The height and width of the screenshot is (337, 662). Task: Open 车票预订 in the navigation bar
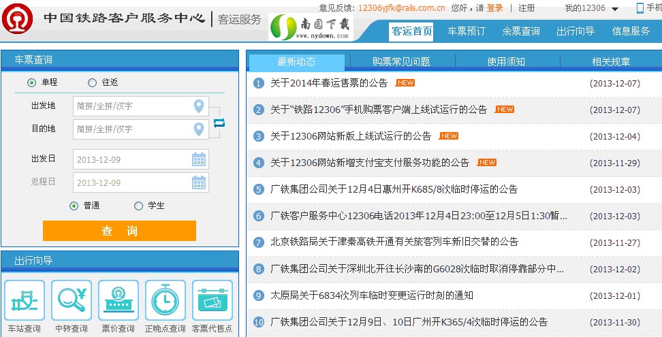pyautogui.click(x=467, y=31)
